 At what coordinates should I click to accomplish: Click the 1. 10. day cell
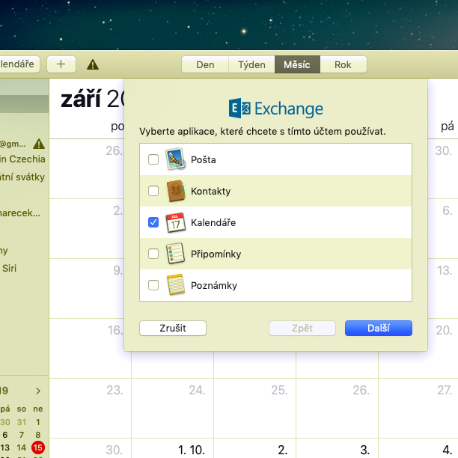tap(172, 448)
